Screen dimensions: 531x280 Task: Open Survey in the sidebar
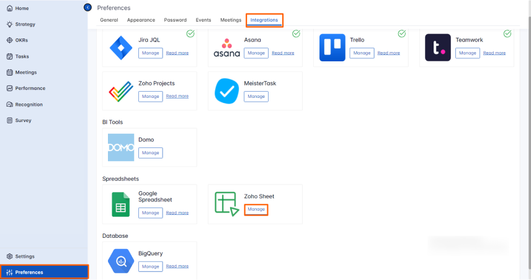(x=23, y=120)
